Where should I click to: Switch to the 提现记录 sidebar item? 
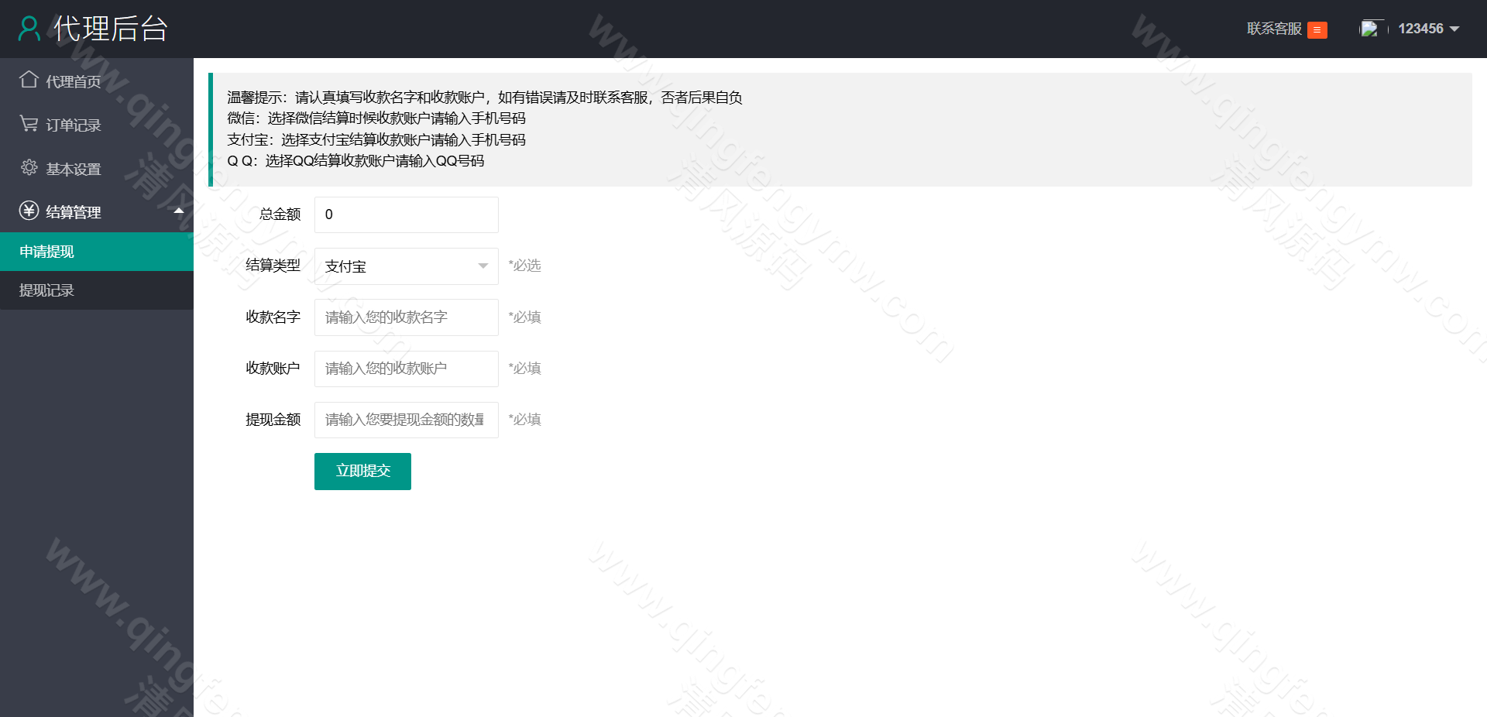[x=46, y=290]
